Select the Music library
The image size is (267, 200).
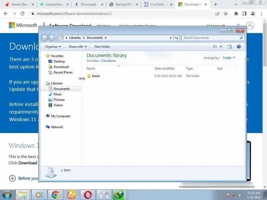(x=58, y=94)
